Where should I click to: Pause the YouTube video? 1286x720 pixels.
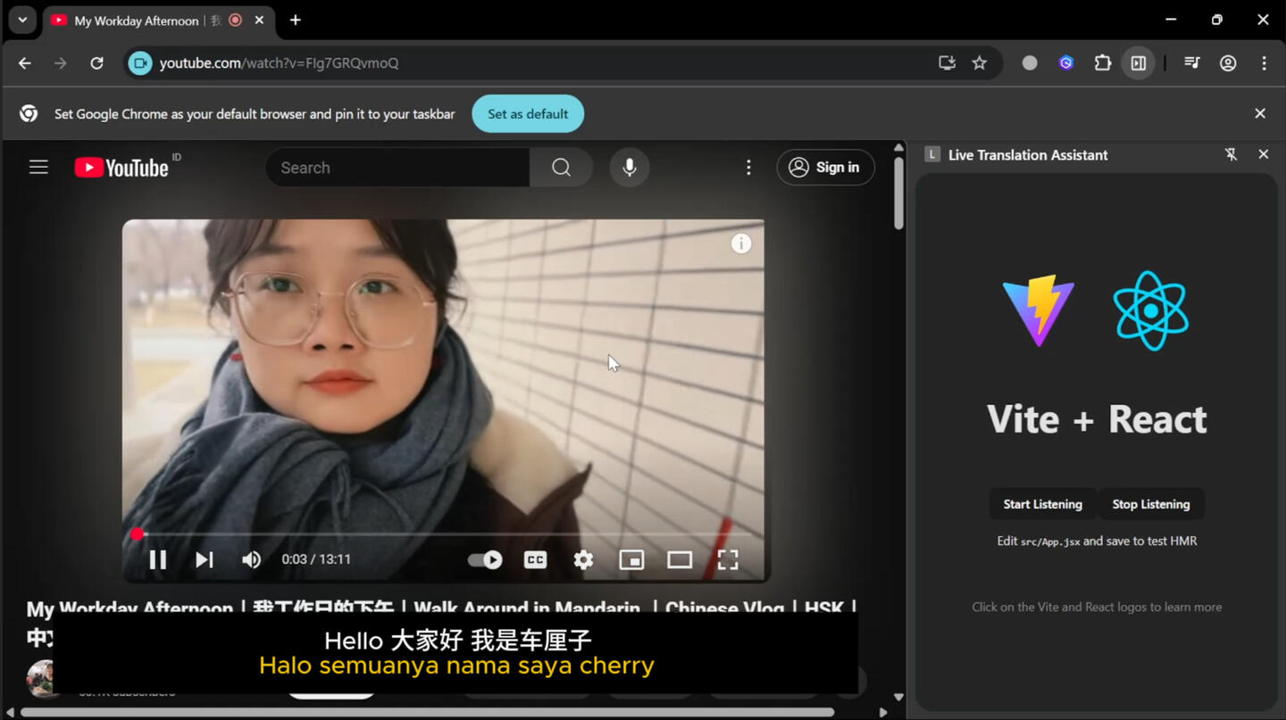(x=158, y=559)
